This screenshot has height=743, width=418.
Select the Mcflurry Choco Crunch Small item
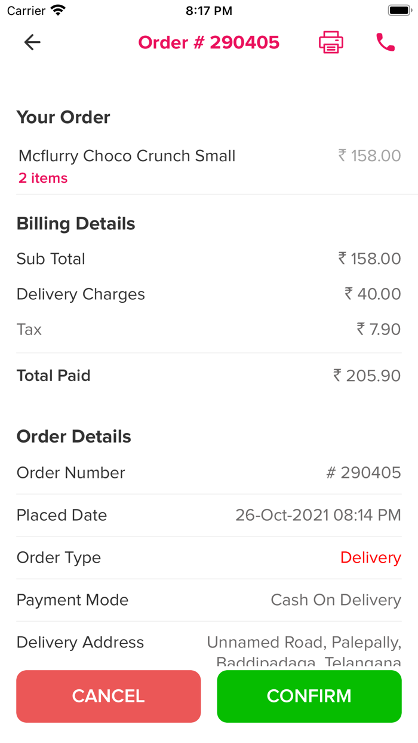click(127, 156)
